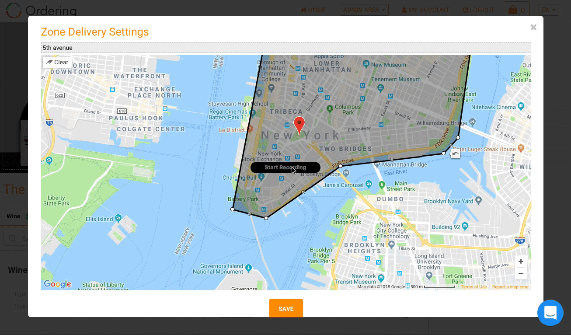Image resolution: width=571 pixels, height=335 pixels.
Task: Click midpoint handle near Manhattan Bridge
Action: coord(392,160)
